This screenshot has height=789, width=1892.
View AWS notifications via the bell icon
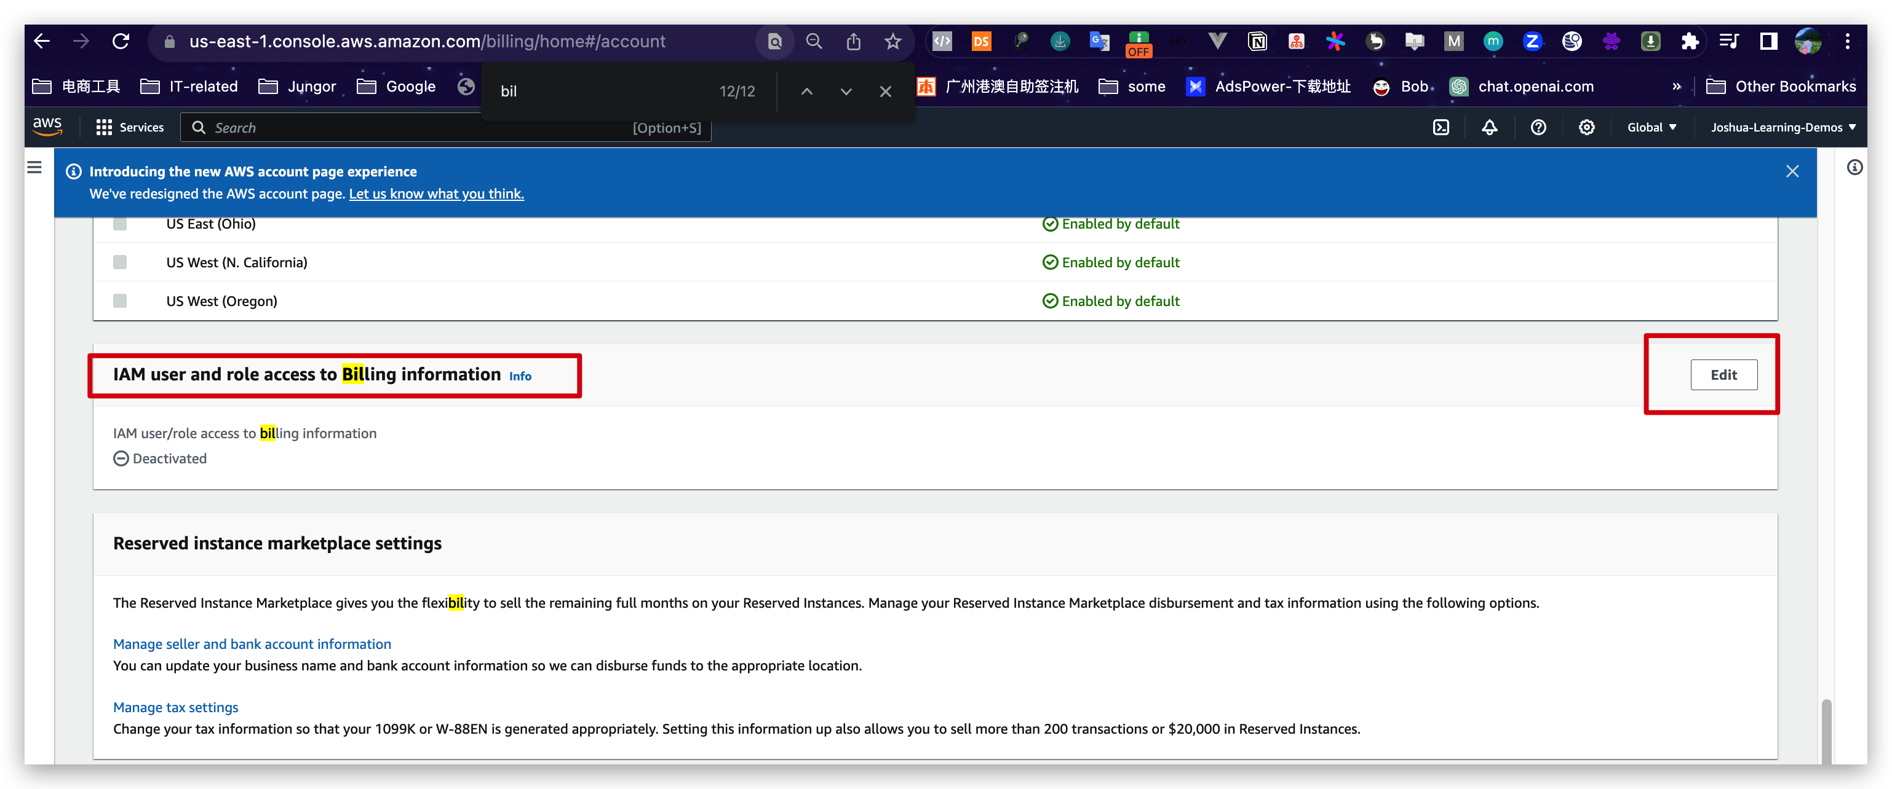click(1489, 127)
